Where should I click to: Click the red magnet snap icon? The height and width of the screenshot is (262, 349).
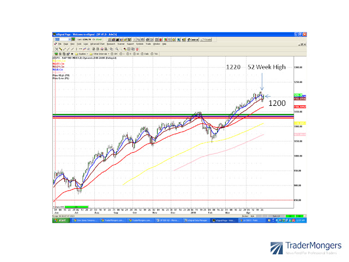pos(137,49)
